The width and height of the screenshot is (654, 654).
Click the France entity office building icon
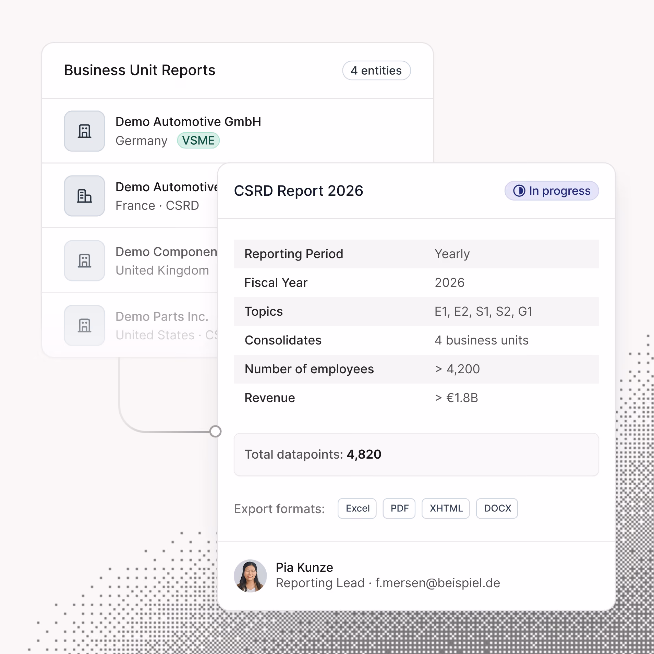(x=84, y=196)
